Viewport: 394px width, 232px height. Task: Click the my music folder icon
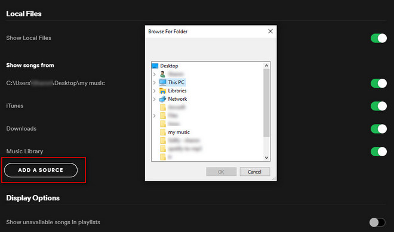coord(163,132)
